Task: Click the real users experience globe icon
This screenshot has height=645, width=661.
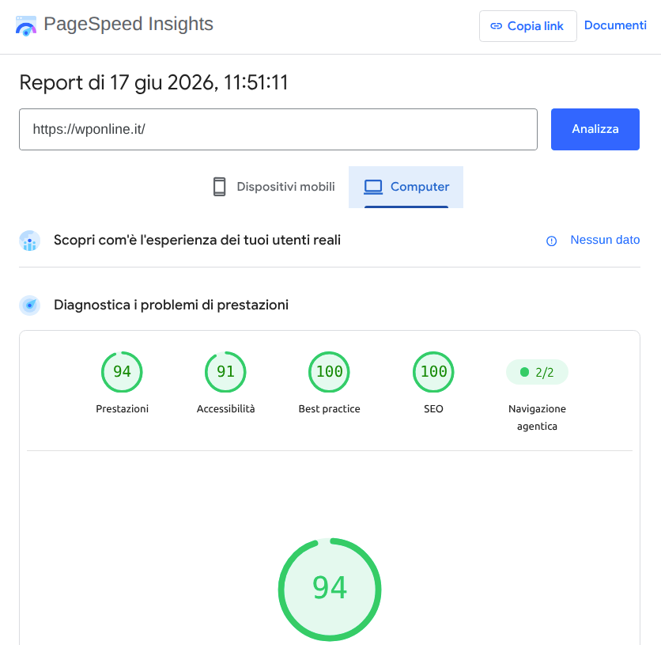Action: 29,241
